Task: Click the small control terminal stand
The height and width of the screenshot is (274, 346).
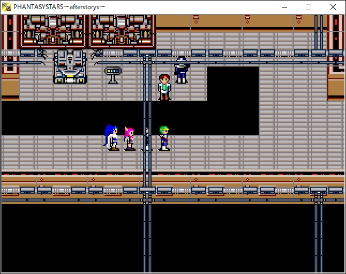Action: [112, 74]
